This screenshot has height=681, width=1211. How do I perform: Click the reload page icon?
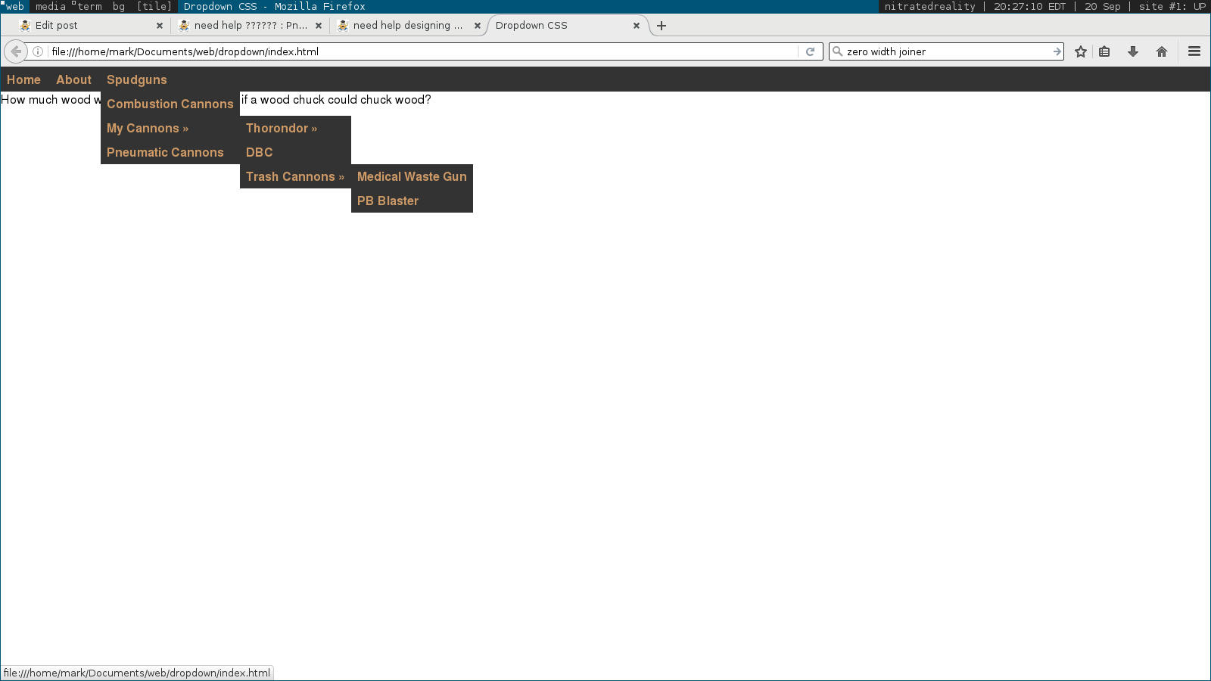tap(810, 51)
